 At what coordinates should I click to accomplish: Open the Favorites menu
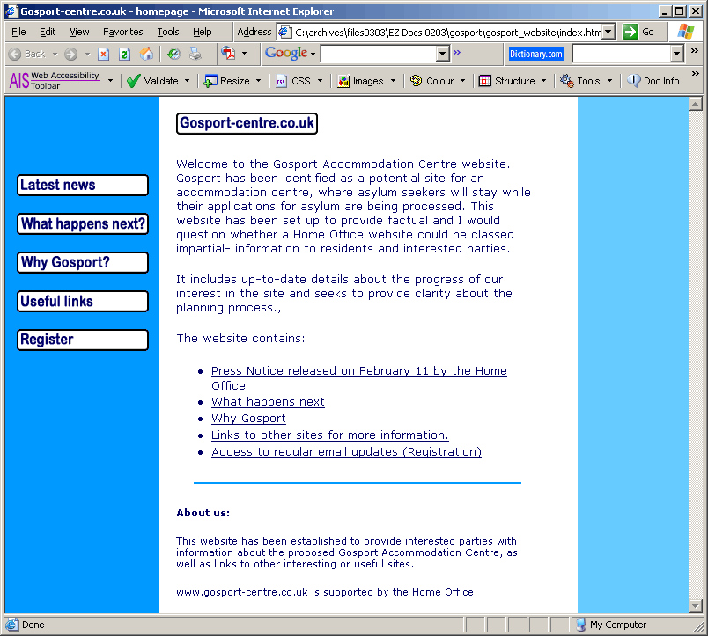[x=122, y=32]
